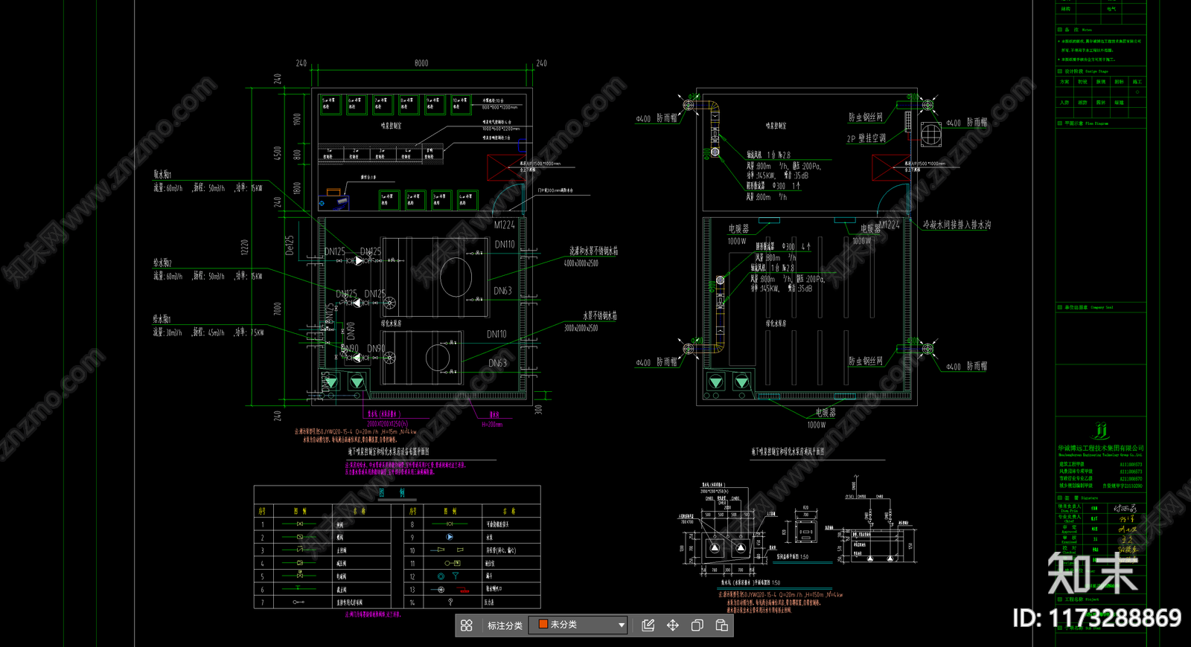Click the 冷凝水间接排入排水沟 annotation text
The image size is (1191, 647).
point(957,225)
